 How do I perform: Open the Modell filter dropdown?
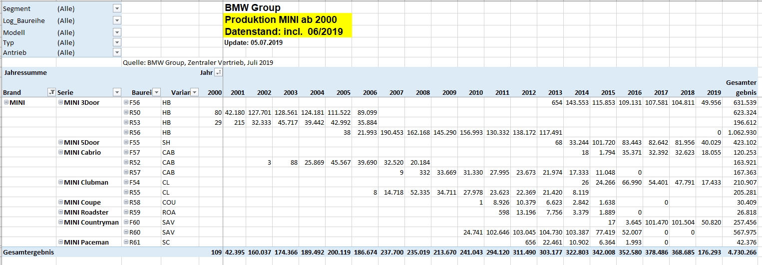117,32
